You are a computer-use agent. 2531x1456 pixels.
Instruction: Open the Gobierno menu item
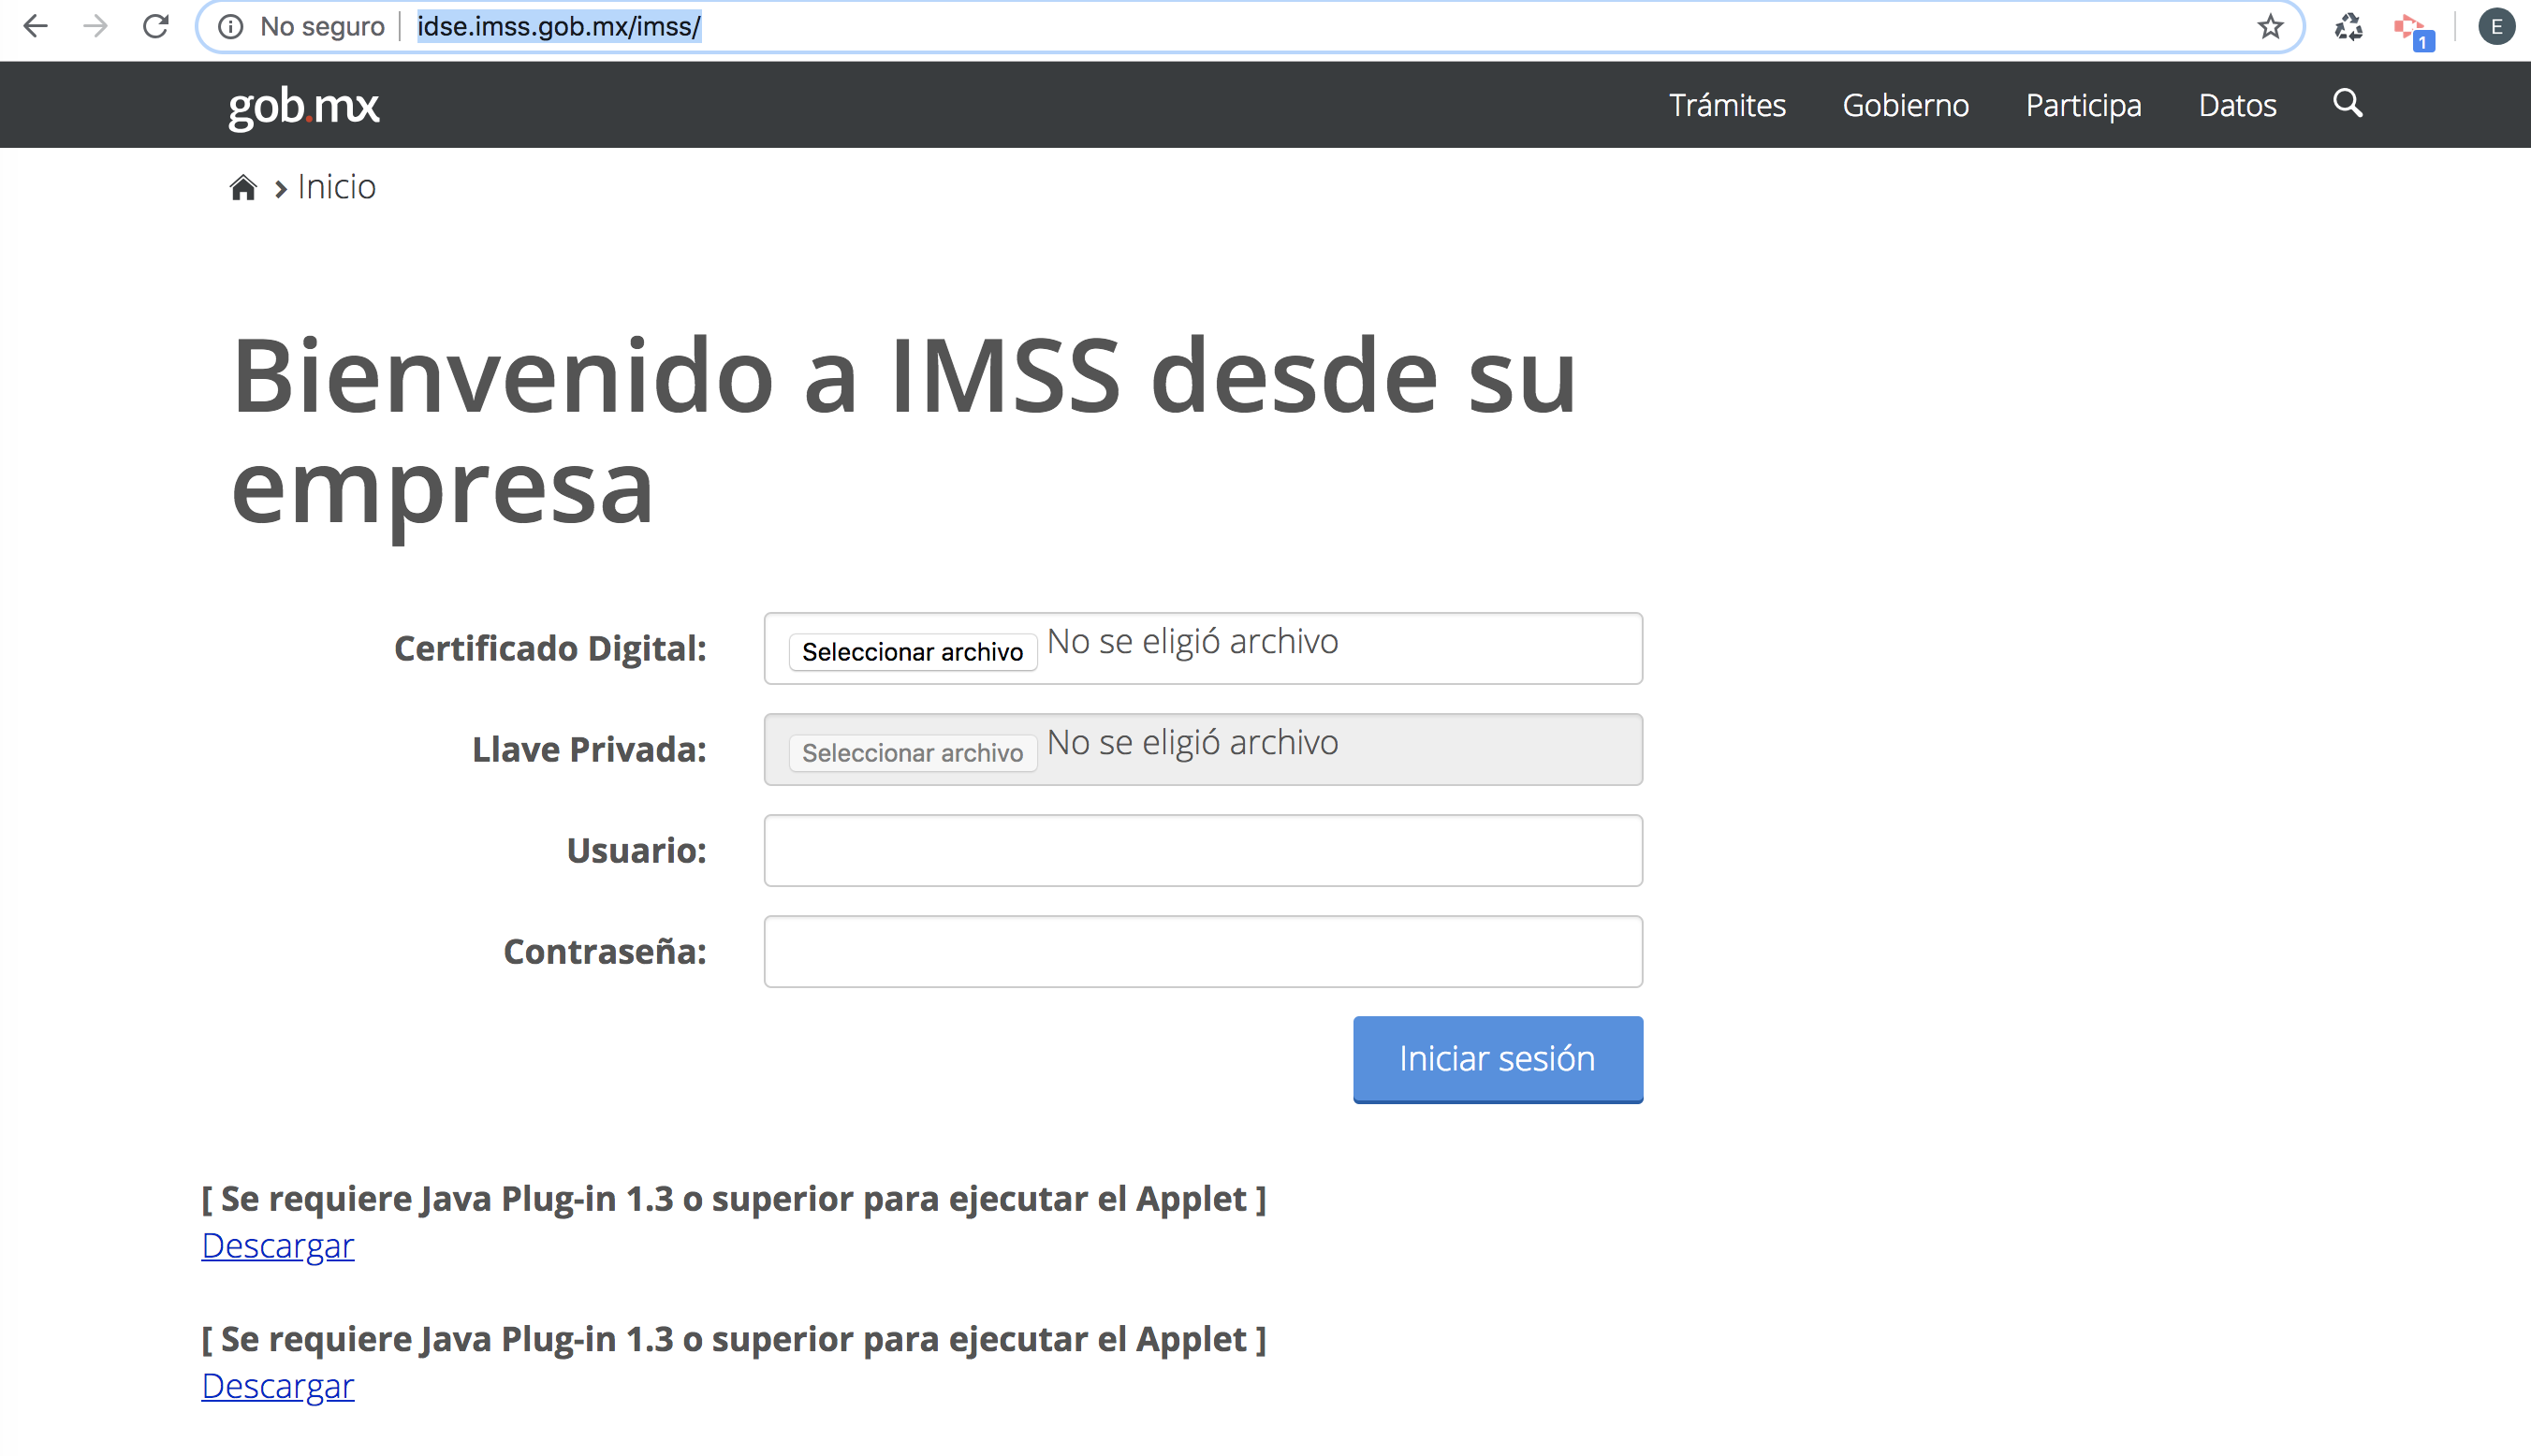tap(1905, 105)
